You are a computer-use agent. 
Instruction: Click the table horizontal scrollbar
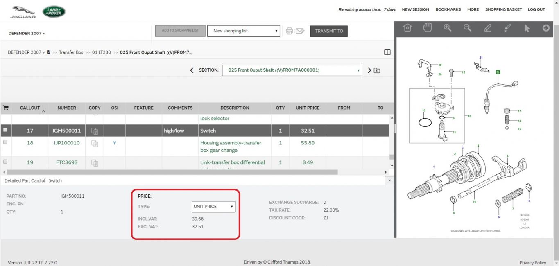coord(172,172)
